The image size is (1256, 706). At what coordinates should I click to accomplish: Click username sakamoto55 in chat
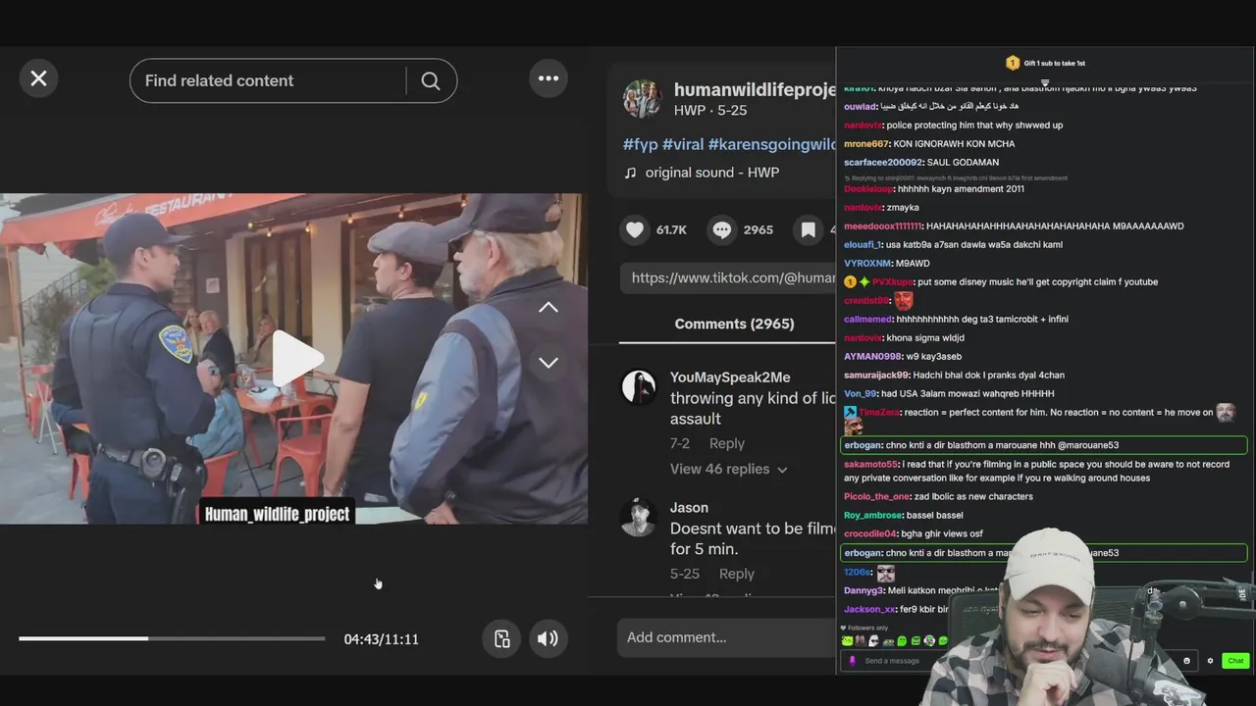point(870,465)
